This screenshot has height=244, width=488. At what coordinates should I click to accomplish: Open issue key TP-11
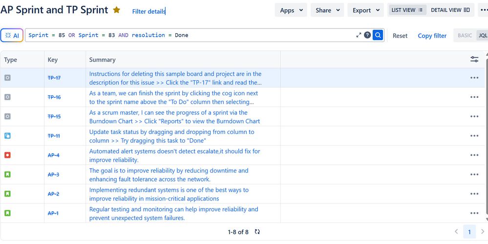coord(54,135)
